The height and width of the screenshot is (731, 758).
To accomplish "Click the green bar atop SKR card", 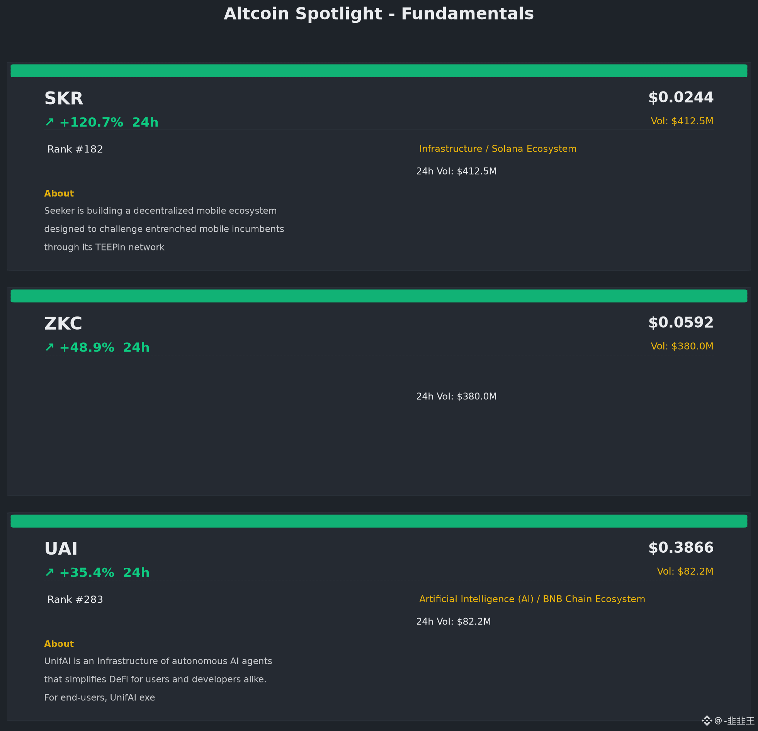I will coord(379,71).
